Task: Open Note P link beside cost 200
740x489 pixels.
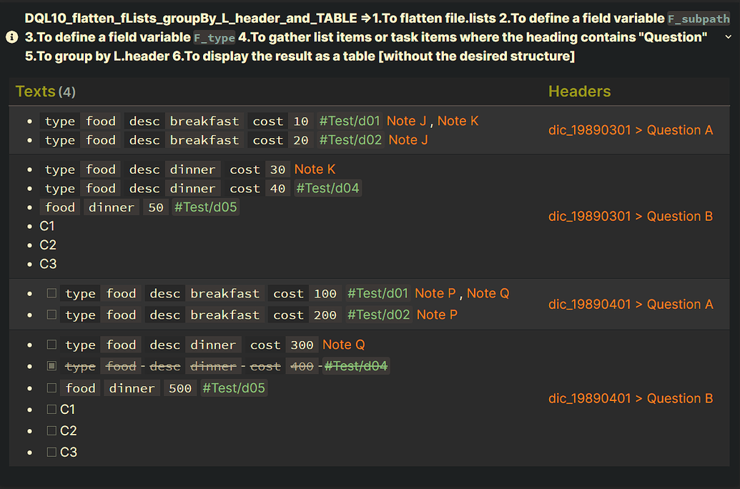Action: [437, 315]
